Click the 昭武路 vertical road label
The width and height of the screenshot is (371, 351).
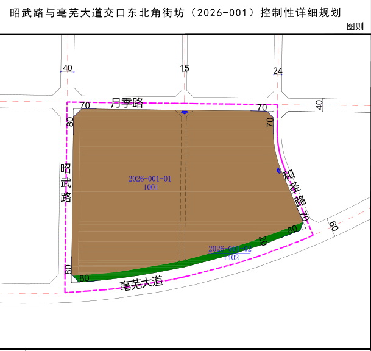[66, 183]
